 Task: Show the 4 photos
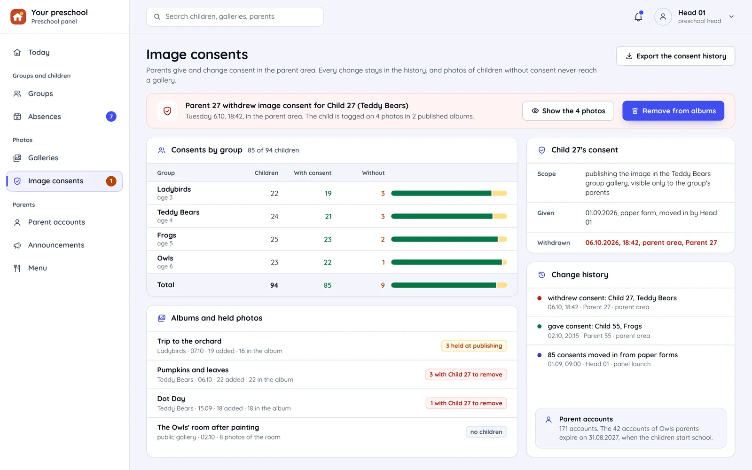568,111
